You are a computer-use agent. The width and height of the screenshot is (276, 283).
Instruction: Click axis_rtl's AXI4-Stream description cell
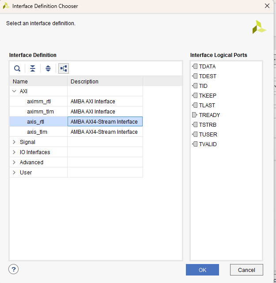pos(105,122)
